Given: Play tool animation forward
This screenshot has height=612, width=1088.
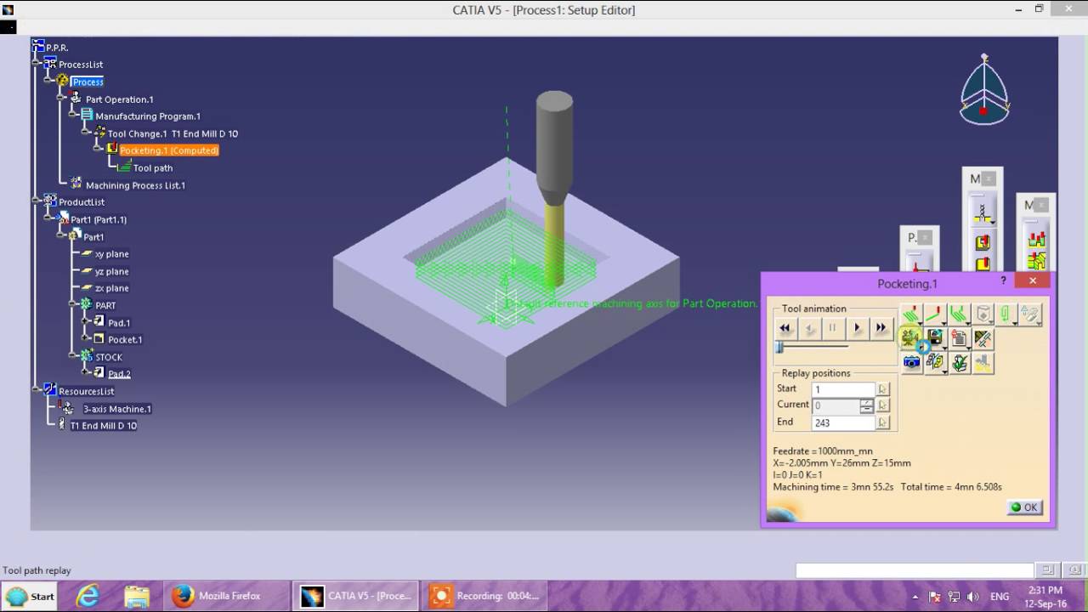Looking at the screenshot, I should [857, 328].
